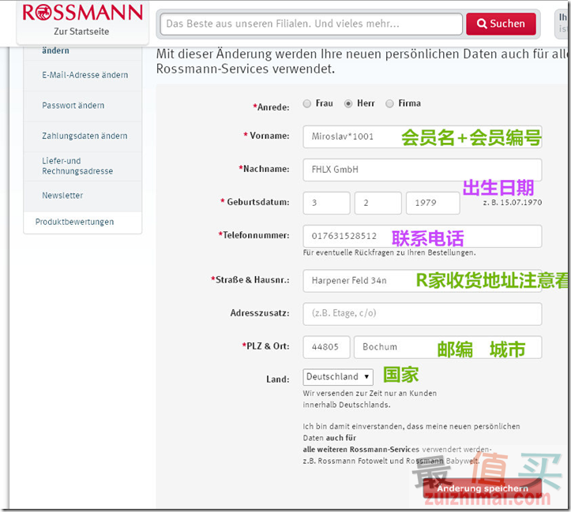Open E-Mail-Adresse ändern in the sidebar
571x512 pixels.
pos(85,75)
